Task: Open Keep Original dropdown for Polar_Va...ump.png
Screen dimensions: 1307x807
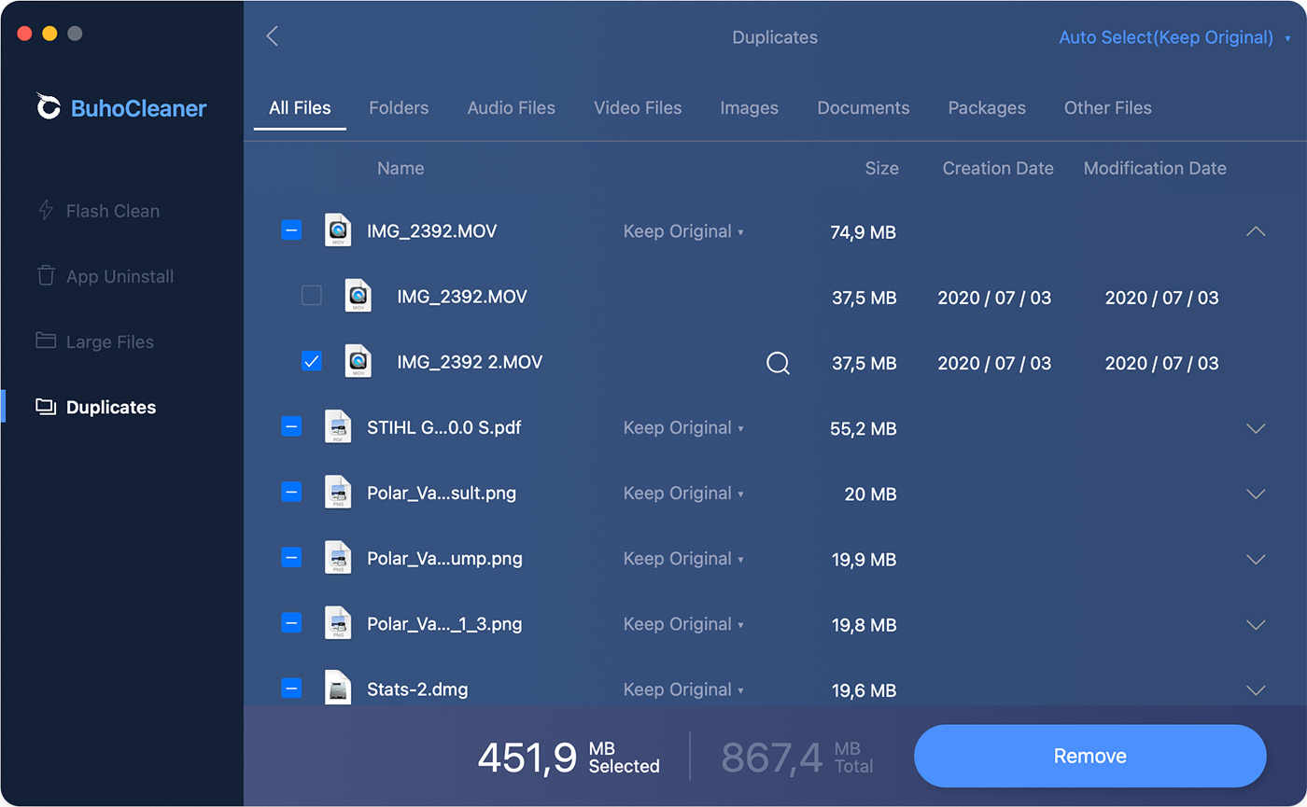Action: 683,559
